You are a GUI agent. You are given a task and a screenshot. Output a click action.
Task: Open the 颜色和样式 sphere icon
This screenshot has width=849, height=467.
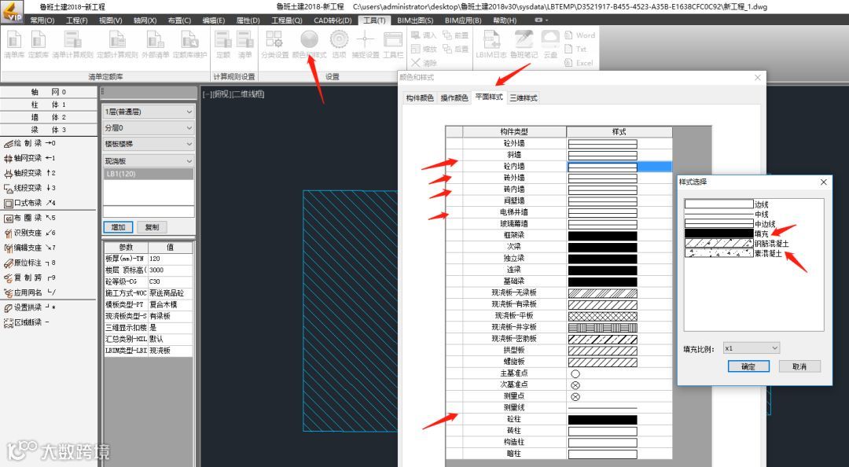(x=309, y=45)
